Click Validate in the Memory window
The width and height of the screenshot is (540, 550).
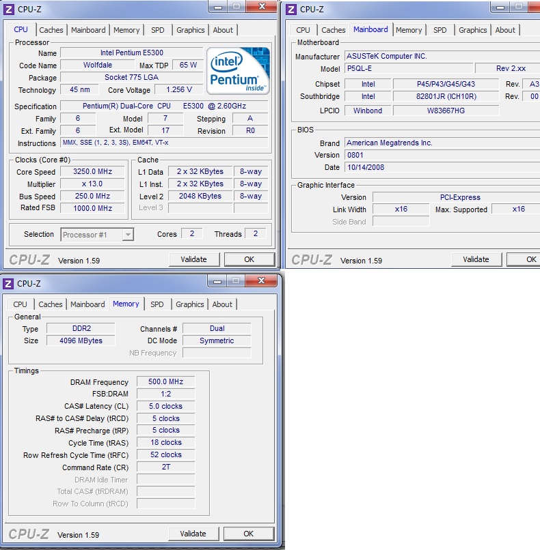(x=193, y=534)
